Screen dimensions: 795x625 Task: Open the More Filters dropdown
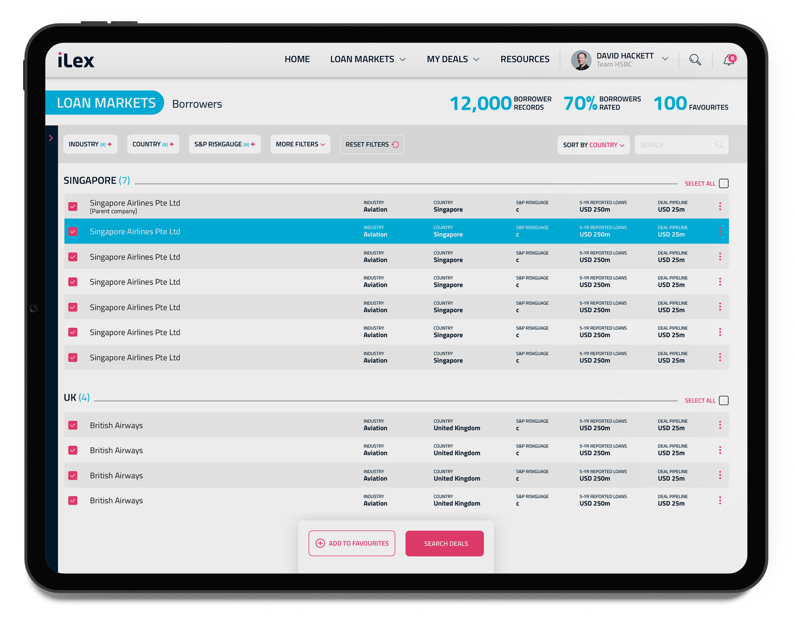pos(300,144)
